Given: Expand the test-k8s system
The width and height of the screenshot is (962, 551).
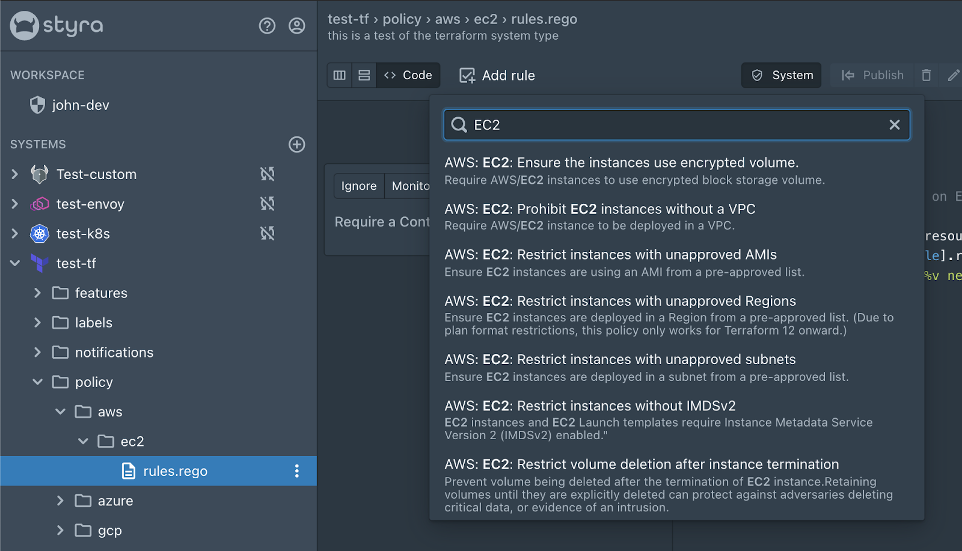Looking at the screenshot, I should coord(15,233).
